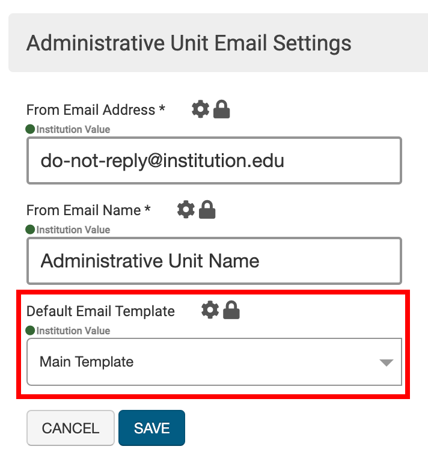The image size is (428, 476).
Task: Focus the do-not-reply@institution.edu email field
Action: click(214, 160)
